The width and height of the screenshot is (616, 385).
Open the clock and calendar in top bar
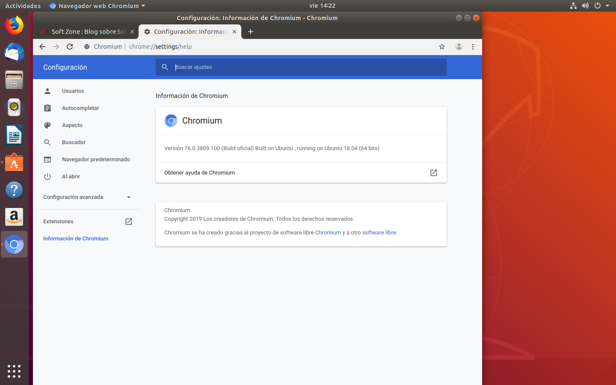[322, 6]
